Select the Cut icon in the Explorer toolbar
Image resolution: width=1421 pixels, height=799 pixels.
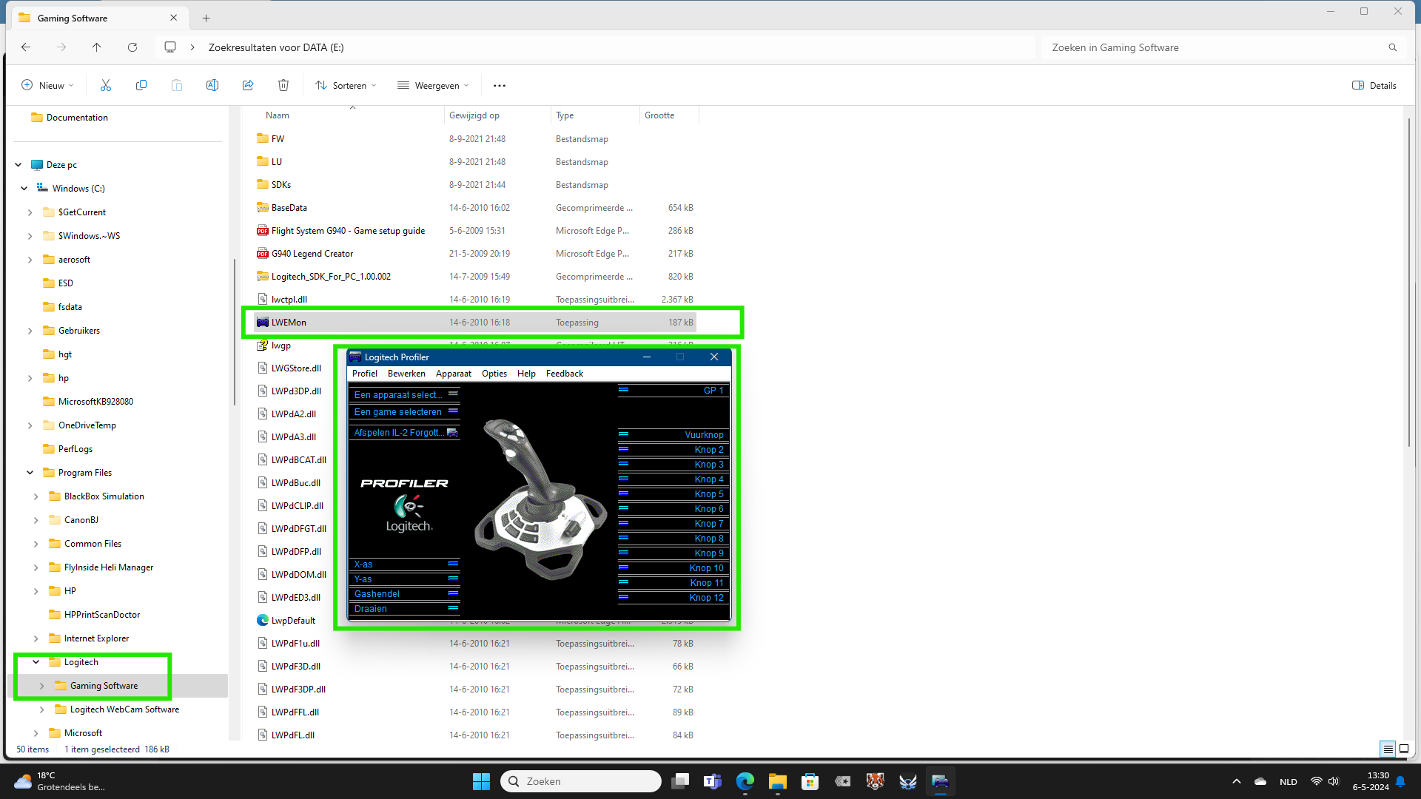click(x=105, y=85)
